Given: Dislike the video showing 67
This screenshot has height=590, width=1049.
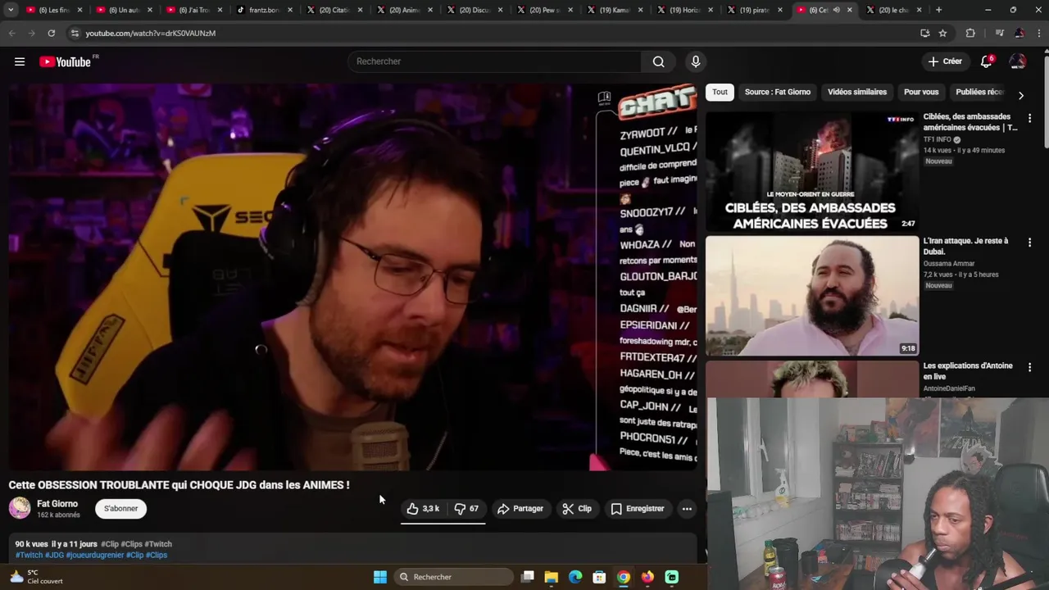Looking at the screenshot, I should coord(466,509).
